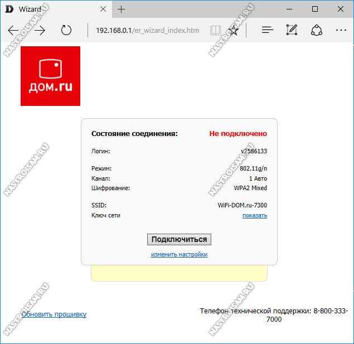Open the More actions ellipsis menu

click(341, 30)
